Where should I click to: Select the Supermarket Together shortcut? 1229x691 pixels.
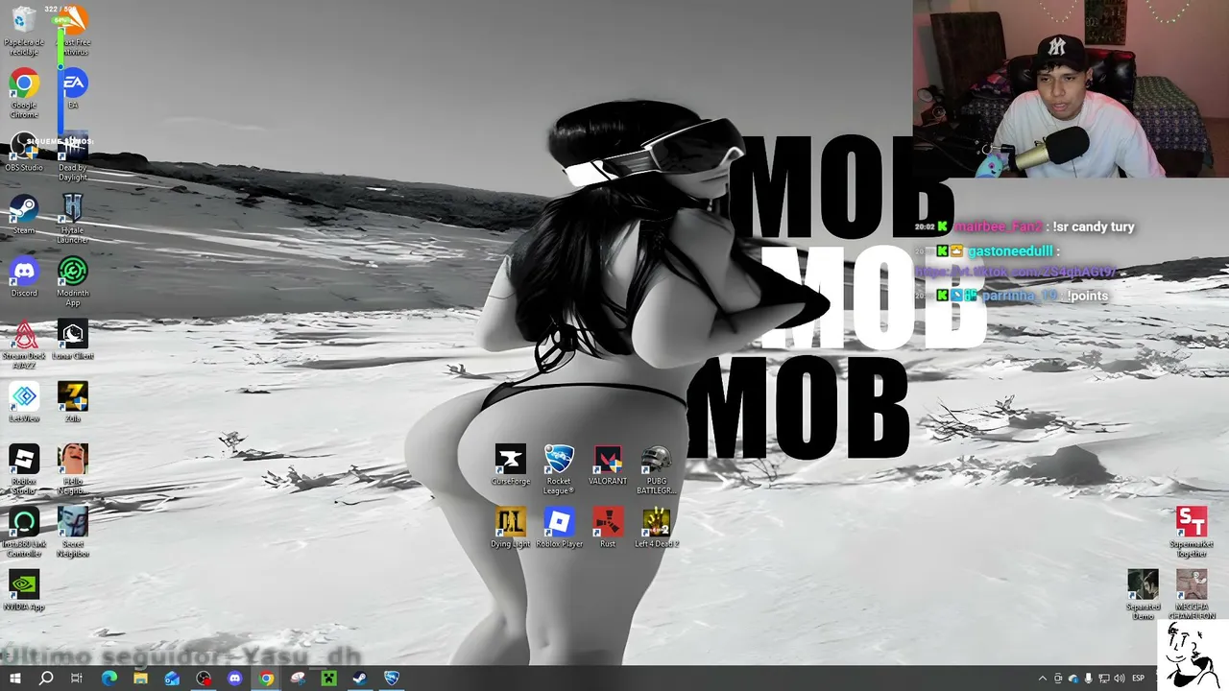tap(1192, 532)
